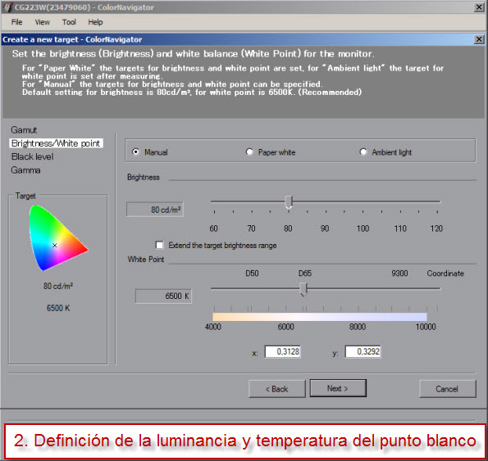Open the Tool menu
This screenshot has height=461, width=488.
69,22
